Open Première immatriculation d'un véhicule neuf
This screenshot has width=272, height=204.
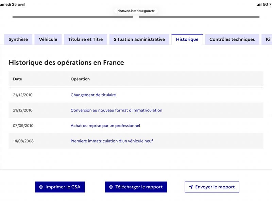coord(112,141)
